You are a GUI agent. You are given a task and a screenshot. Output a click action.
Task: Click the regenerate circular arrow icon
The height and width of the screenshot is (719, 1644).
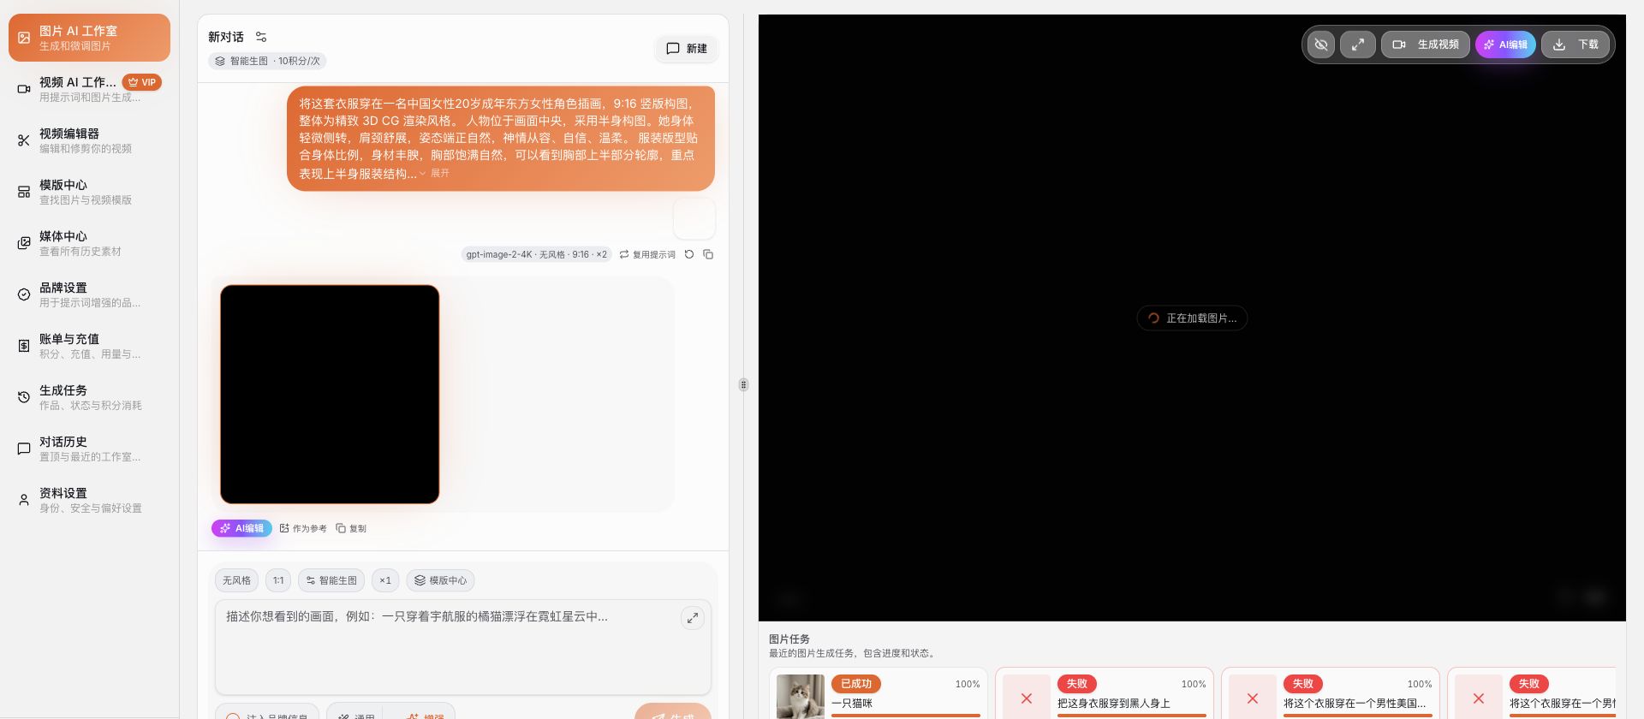pos(689,254)
